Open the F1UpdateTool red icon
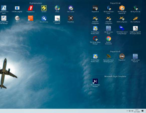This screenshot has height=113, width=146. coord(31,8)
